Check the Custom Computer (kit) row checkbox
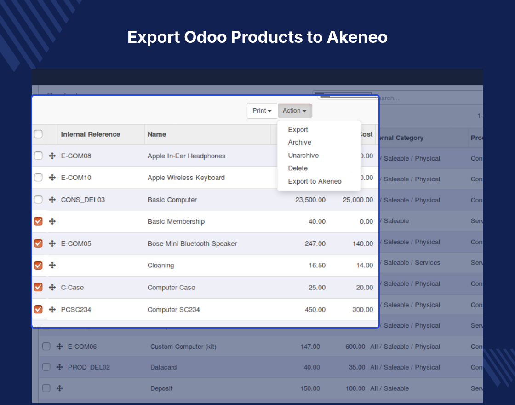Screen dimensions: 515x405 pyautogui.click(x=46, y=346)
